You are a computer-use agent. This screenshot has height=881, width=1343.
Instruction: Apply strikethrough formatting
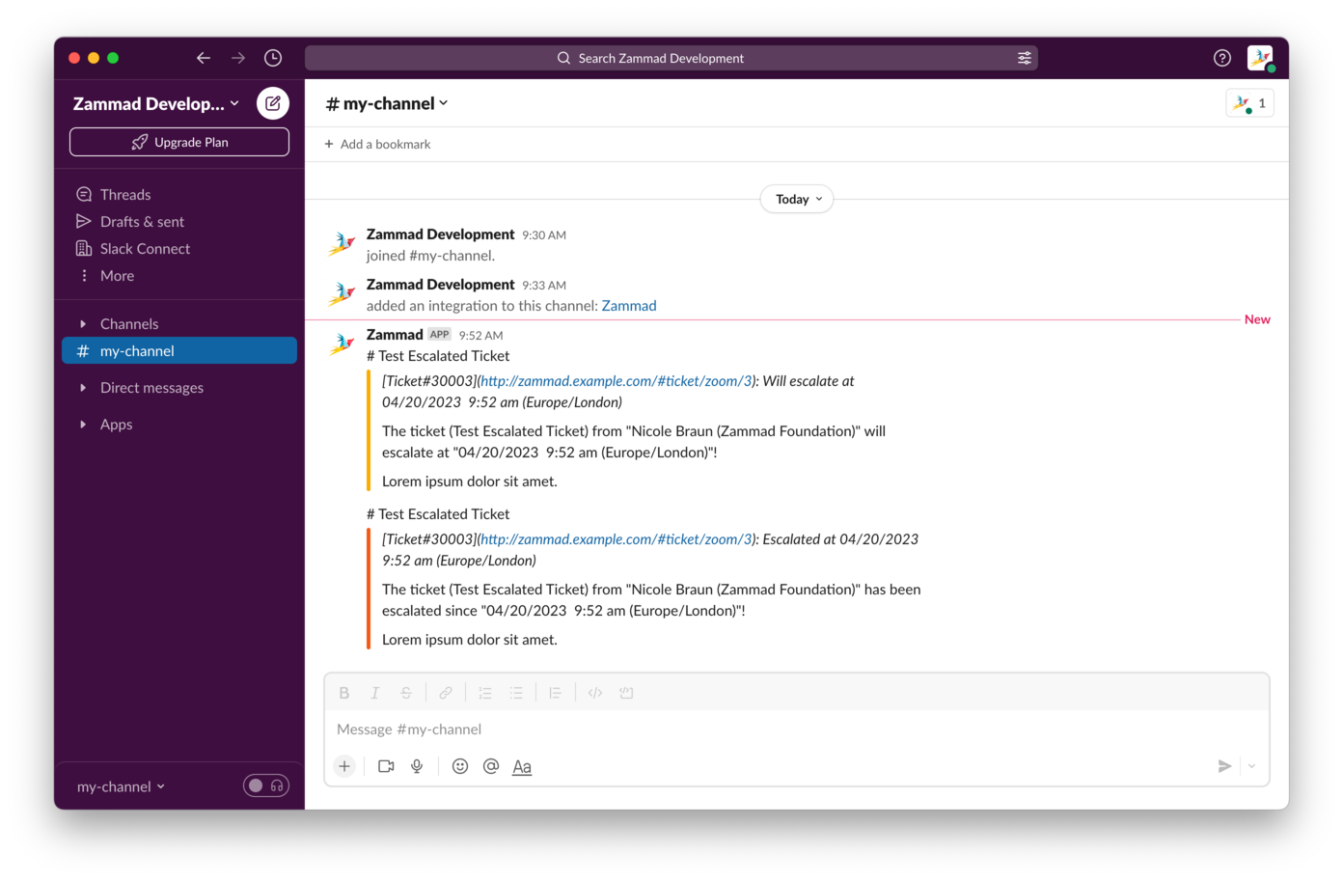406,693
